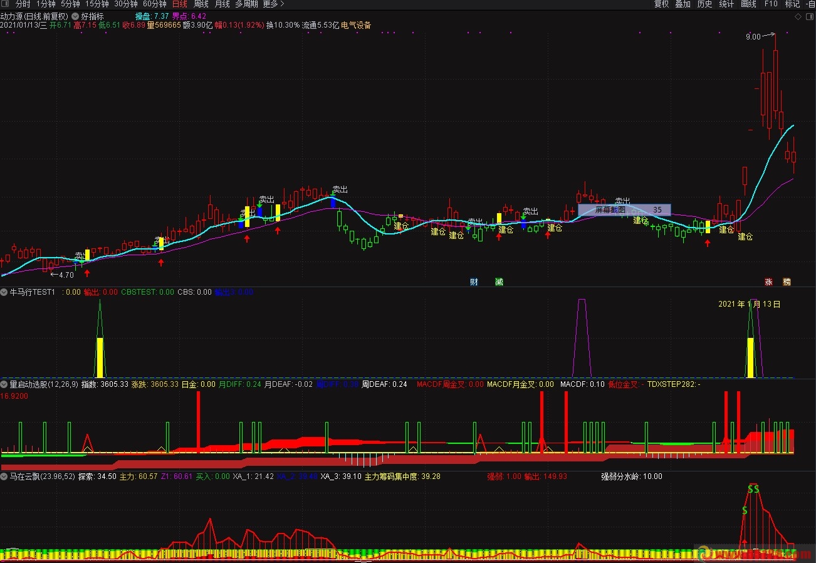Click the 画线 drawing tools button
816x563 pixels.
[x=748, y=4]
